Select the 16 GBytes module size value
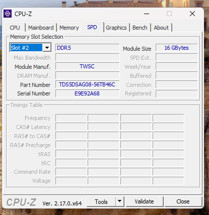The image size is (209, 215). click(176, 48)
